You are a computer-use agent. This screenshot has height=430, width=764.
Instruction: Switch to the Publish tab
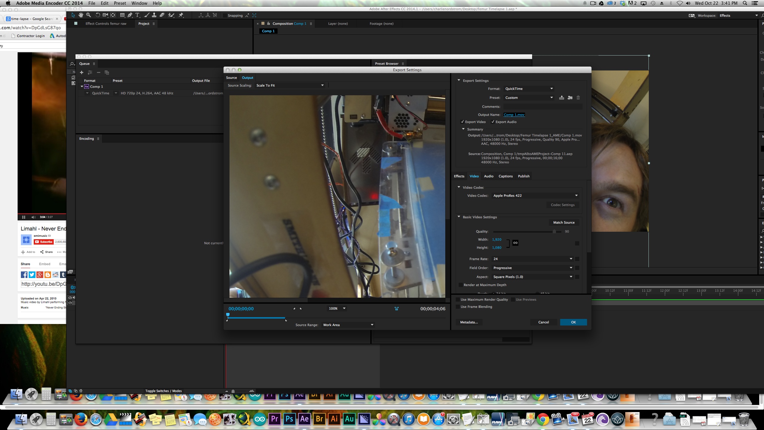524,176
